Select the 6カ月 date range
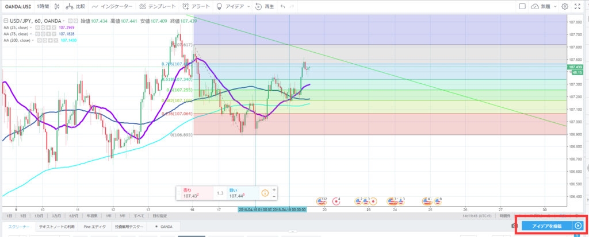This screenshot has height=237, width=589. point(74,216)
